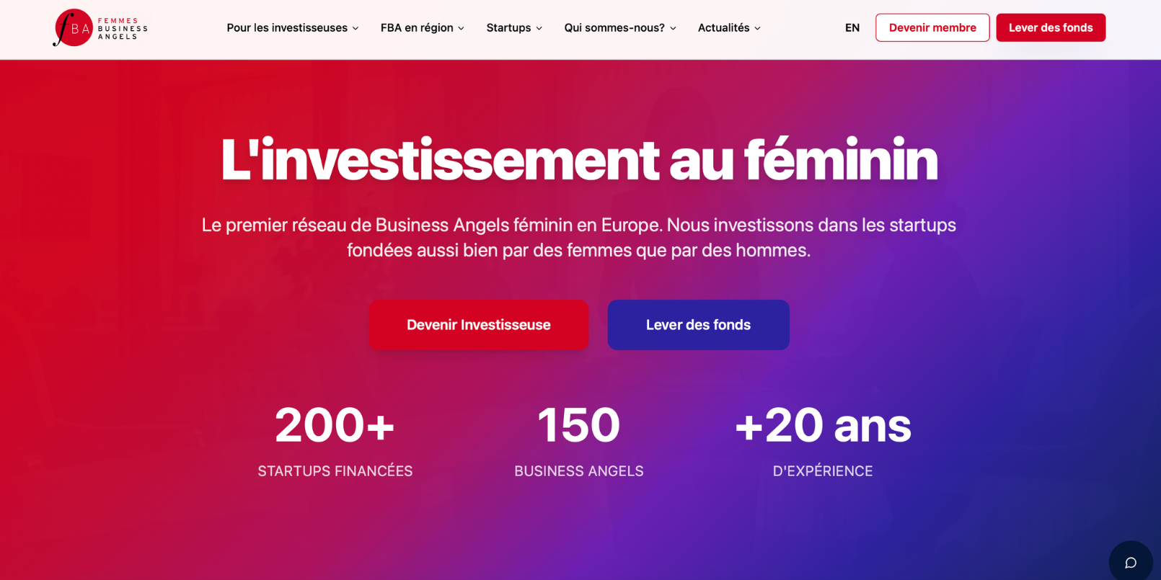This screenshot has width=1161, height=580.
Task: Select 'Pour les investisseuses' in the navbar
Action: point(287,27)
